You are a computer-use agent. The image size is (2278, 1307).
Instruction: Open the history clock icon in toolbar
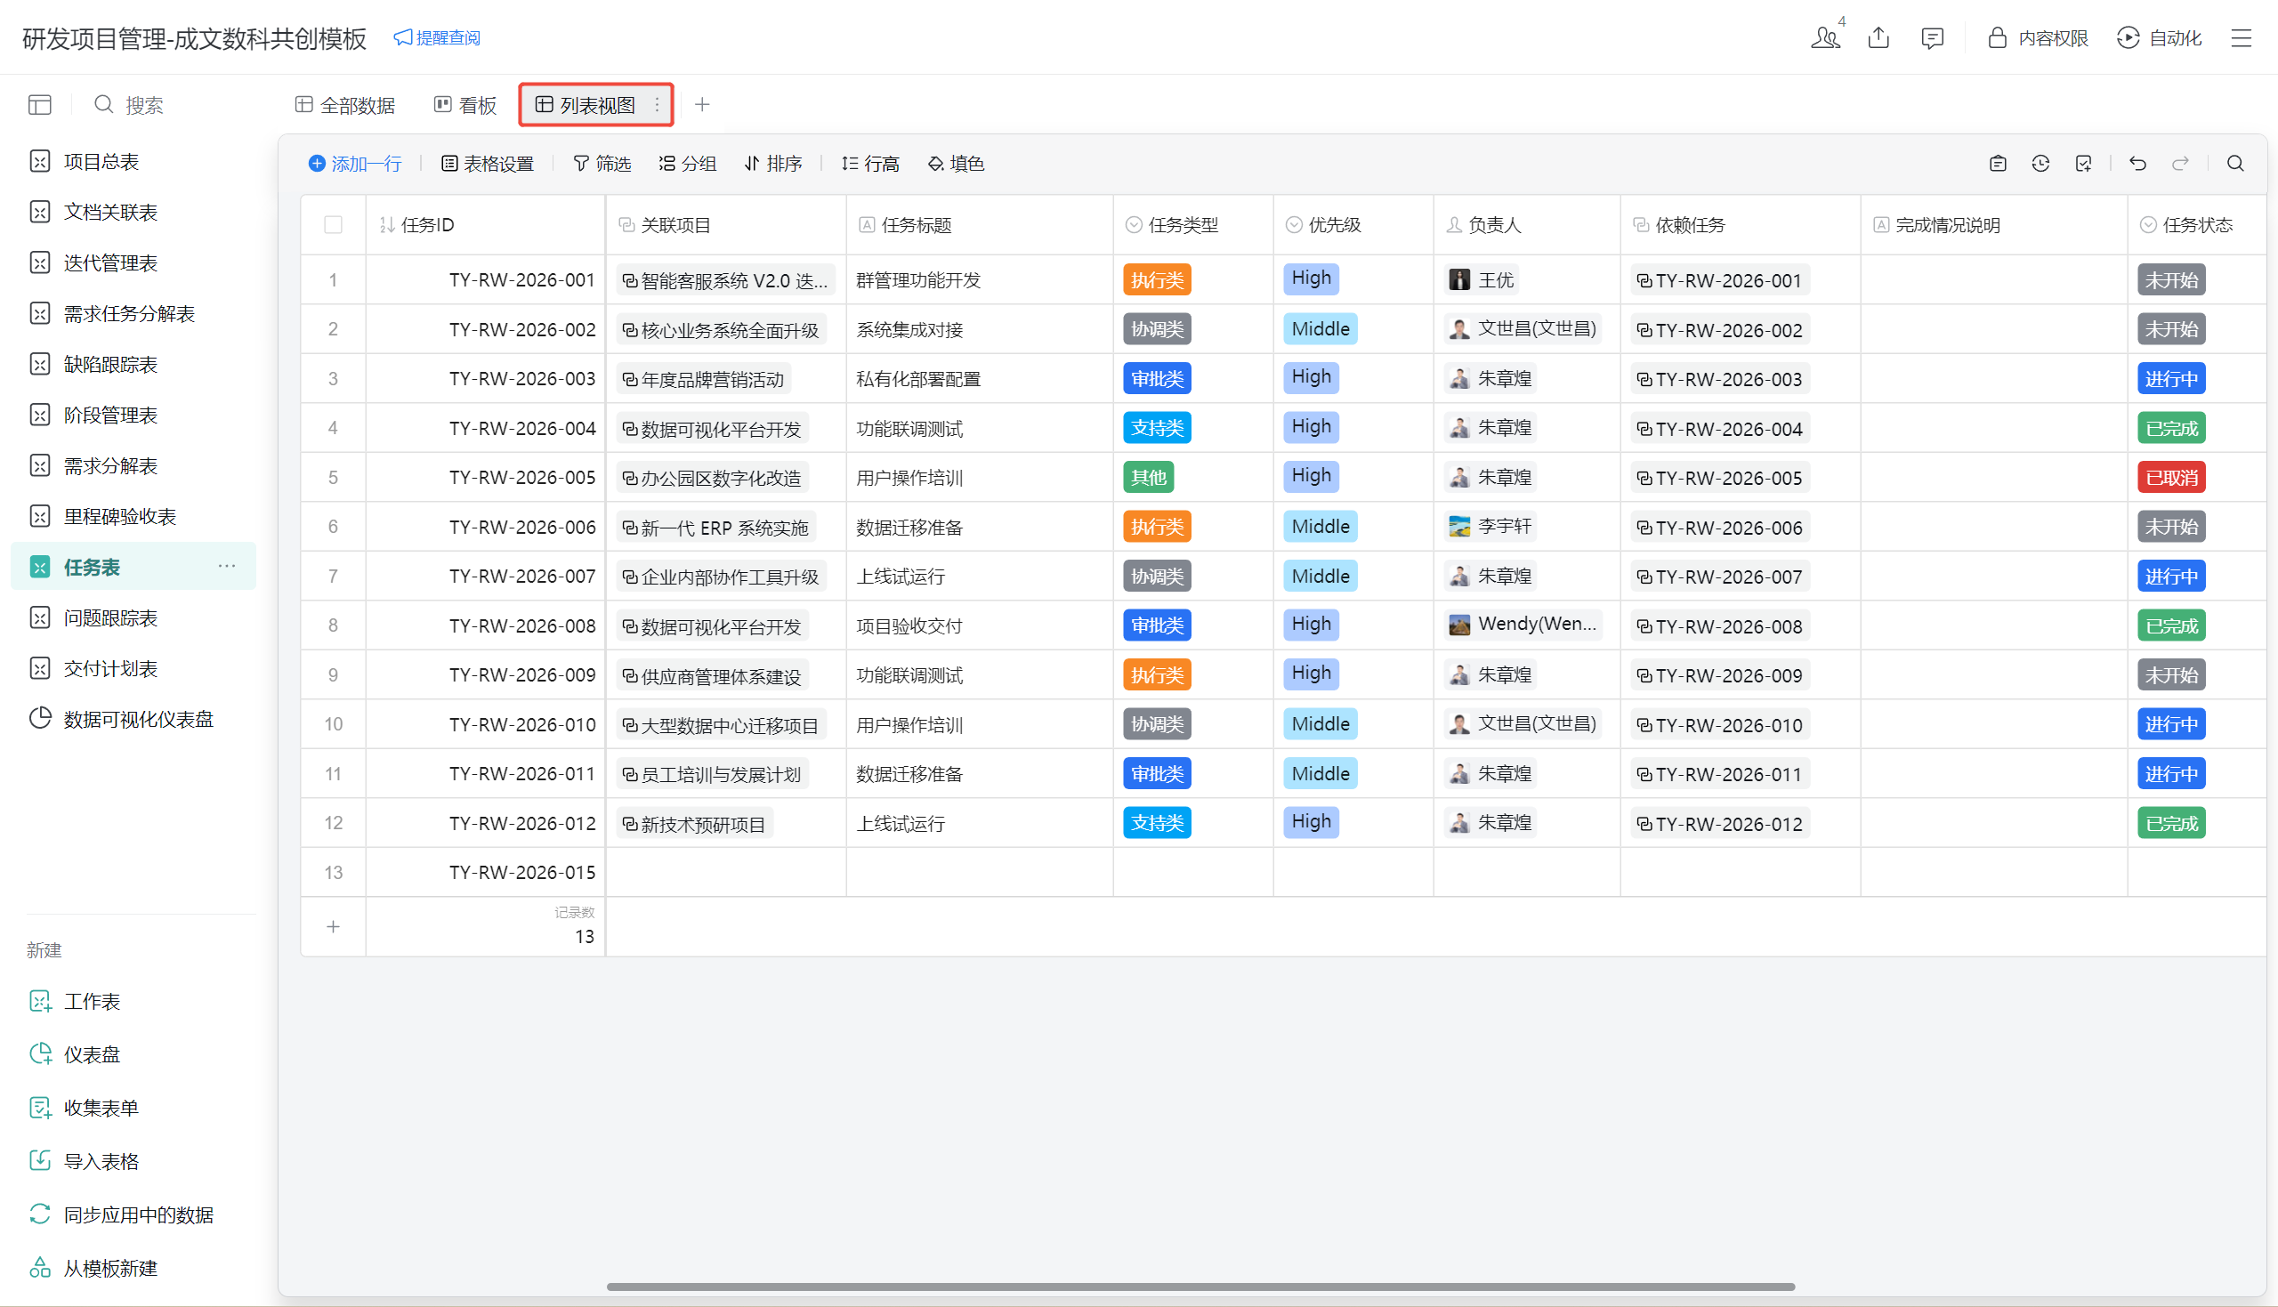[2040, 164]
